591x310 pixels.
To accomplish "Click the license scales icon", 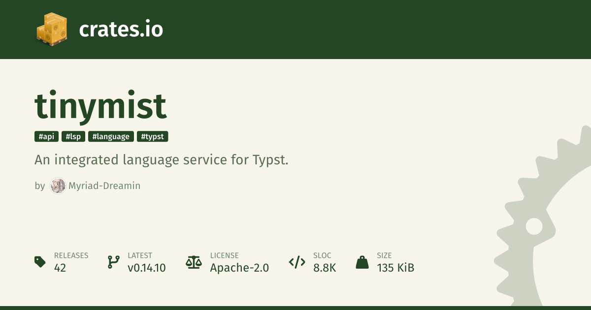I will coord(194,262).
